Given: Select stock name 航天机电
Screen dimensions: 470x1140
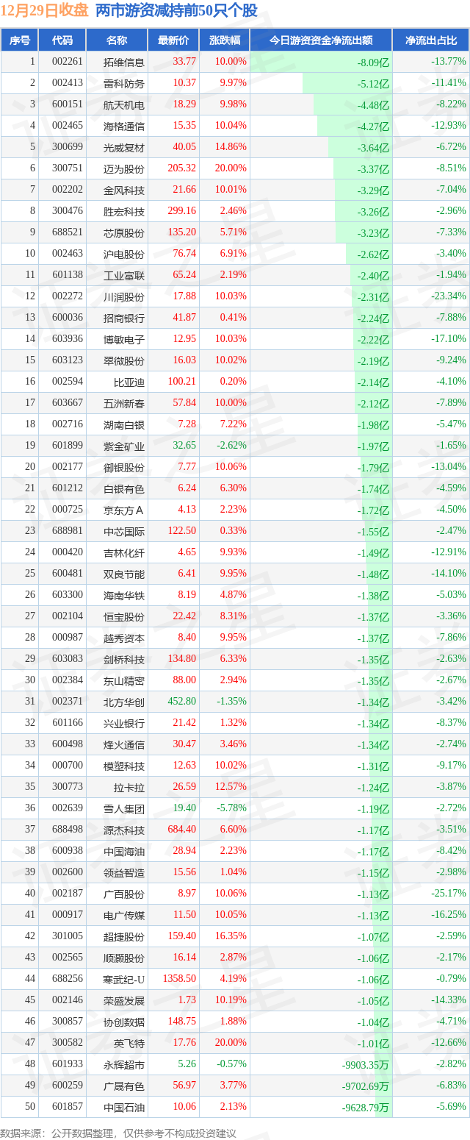Looking at the screenshot, I should 125,104.
